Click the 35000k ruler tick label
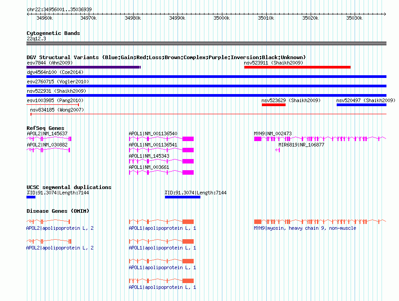 tap(221, 18)
